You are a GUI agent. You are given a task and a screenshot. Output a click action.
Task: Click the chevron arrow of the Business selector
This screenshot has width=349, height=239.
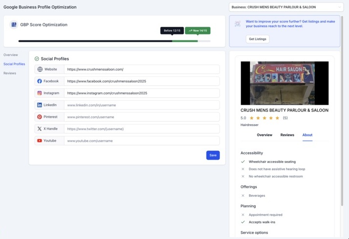[339, 7]
